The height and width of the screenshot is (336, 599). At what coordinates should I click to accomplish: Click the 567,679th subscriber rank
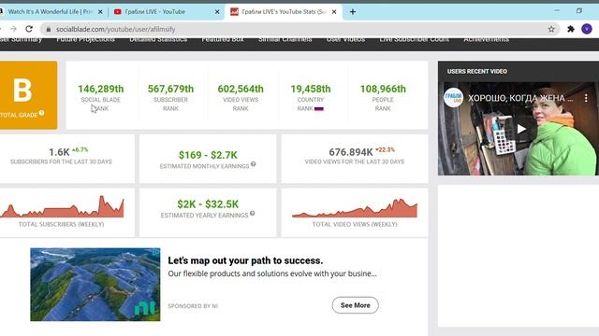click(170, 89)
